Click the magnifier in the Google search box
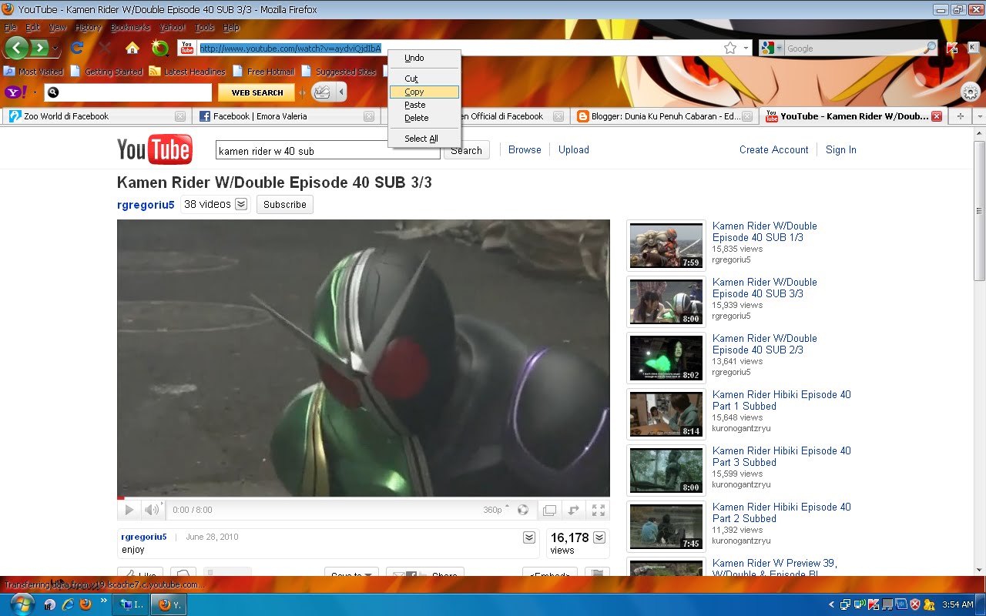Viewport: 986px width, 616px height. pos(930,48)
